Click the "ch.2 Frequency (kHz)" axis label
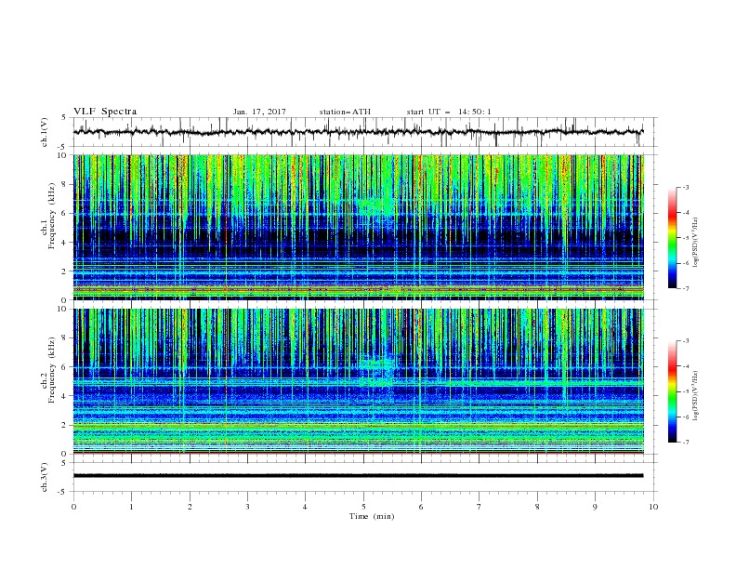Screen dimensions: 736x569 (48, 370)
